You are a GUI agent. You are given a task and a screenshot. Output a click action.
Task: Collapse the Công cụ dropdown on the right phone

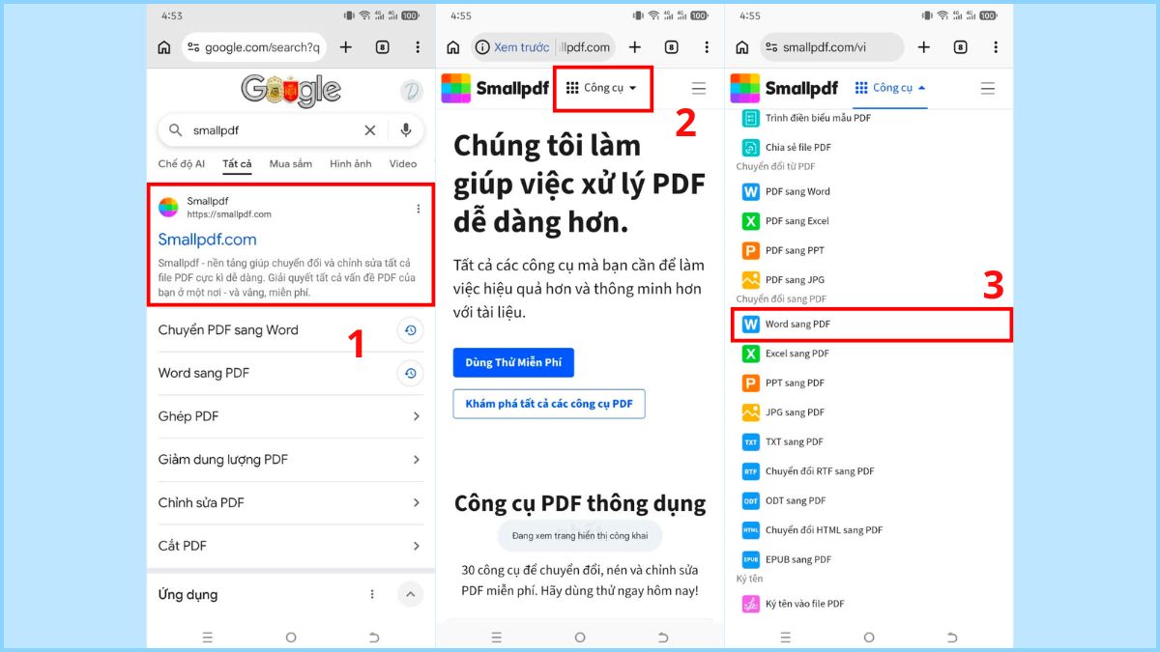890,88
